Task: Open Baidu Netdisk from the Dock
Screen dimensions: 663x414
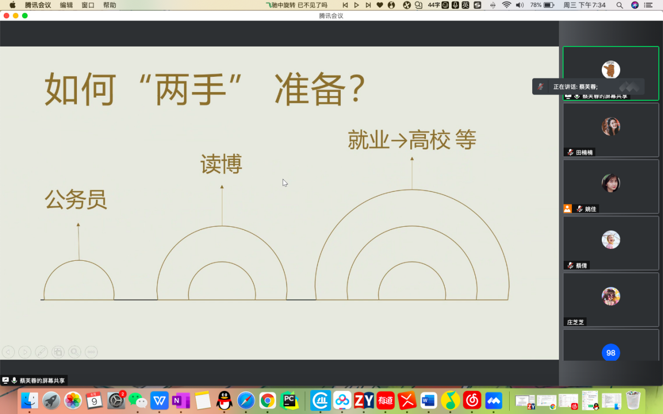Action: tap(343, 400)
